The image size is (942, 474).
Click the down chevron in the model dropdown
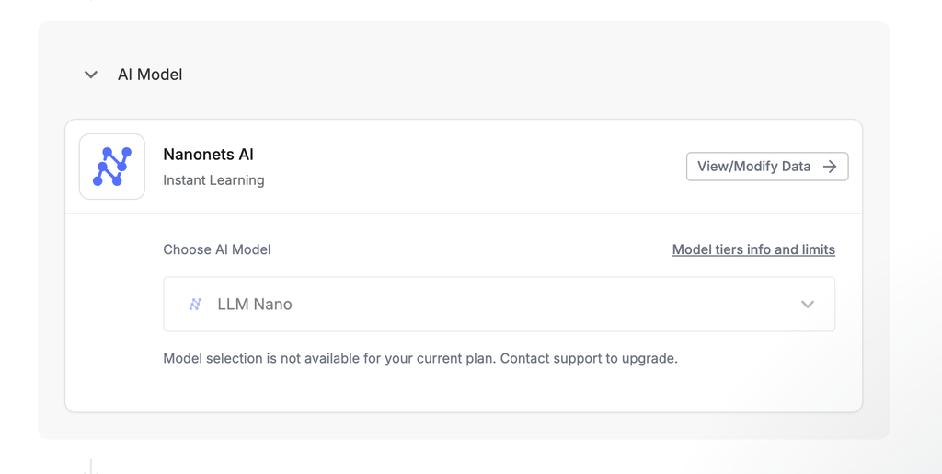tap(808, 305)
